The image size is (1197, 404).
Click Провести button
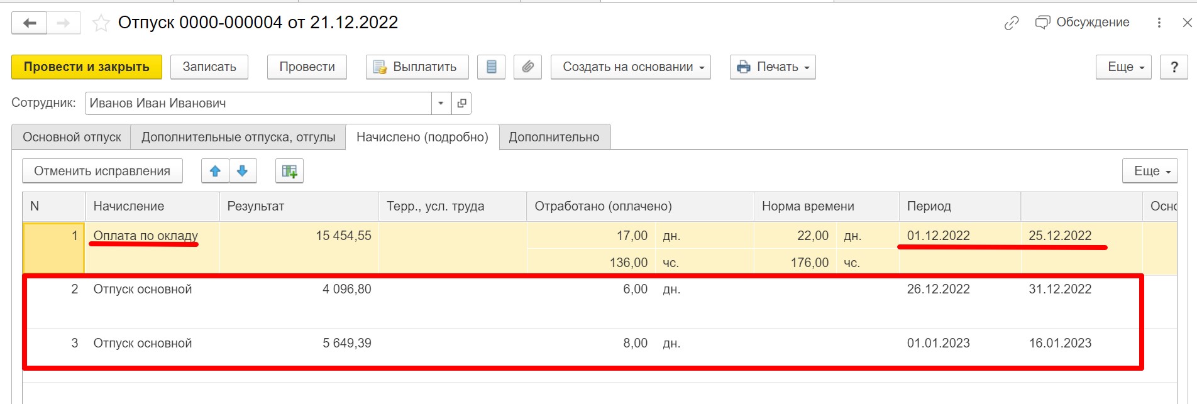307,67
